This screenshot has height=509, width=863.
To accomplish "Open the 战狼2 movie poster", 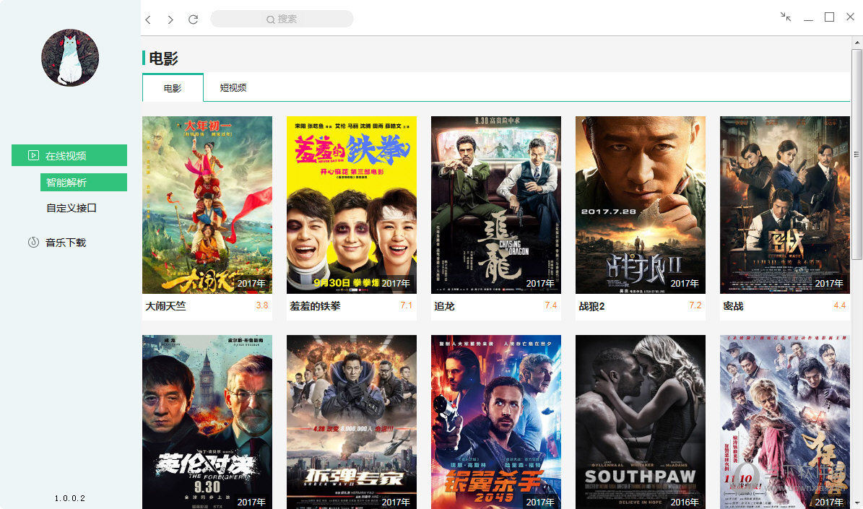I will (x=641, y=205).
